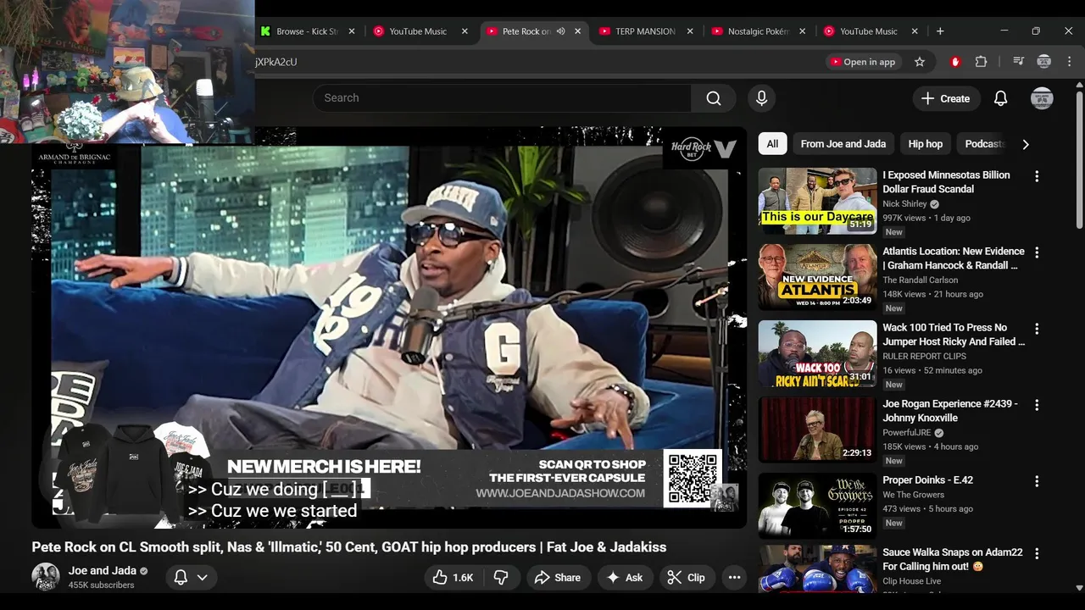This screenshot has width=1085, height=610.
Task: Share the video
Action: tap(557, 578)
